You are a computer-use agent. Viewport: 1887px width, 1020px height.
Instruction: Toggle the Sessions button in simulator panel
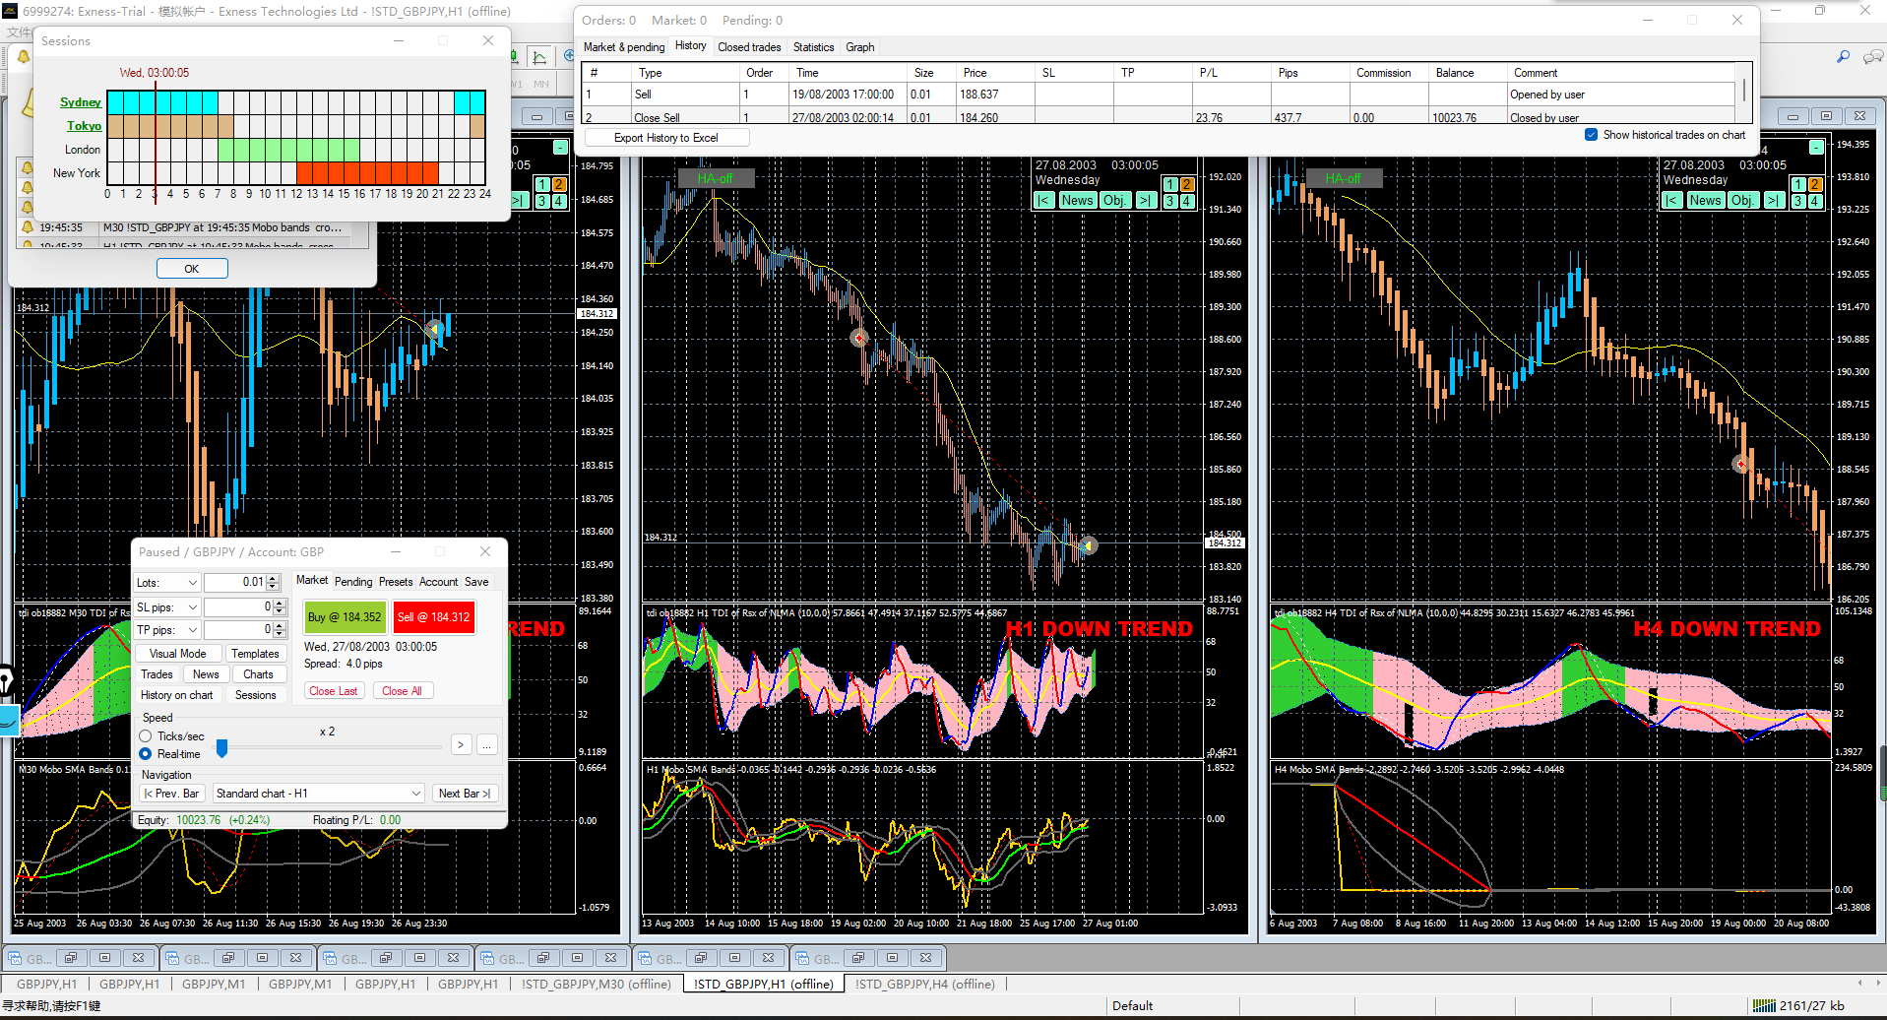point(255,695)
